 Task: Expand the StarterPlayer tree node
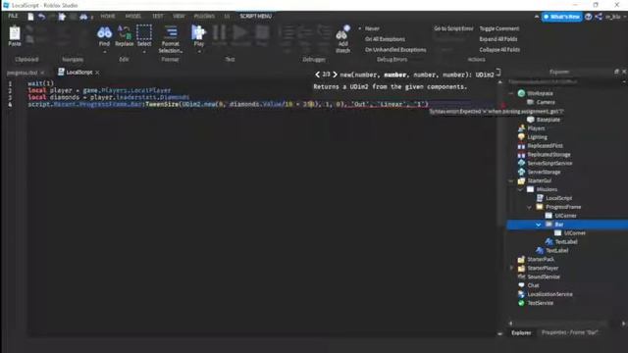point(511,268)
